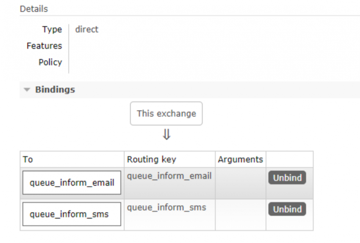This screenshot has height=243, width=360.
Task: Click the empty Arguments cell for email binding
Action: pyautogui.click(x=240, y=183)
